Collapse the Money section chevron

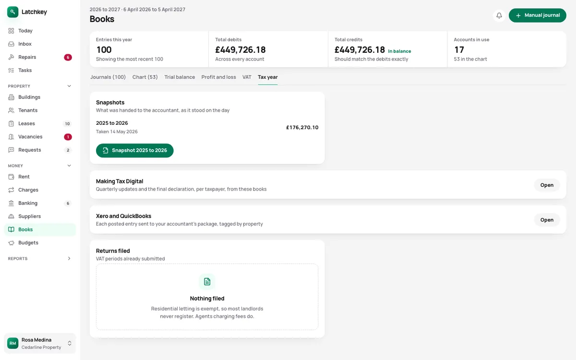coord(69,166)
